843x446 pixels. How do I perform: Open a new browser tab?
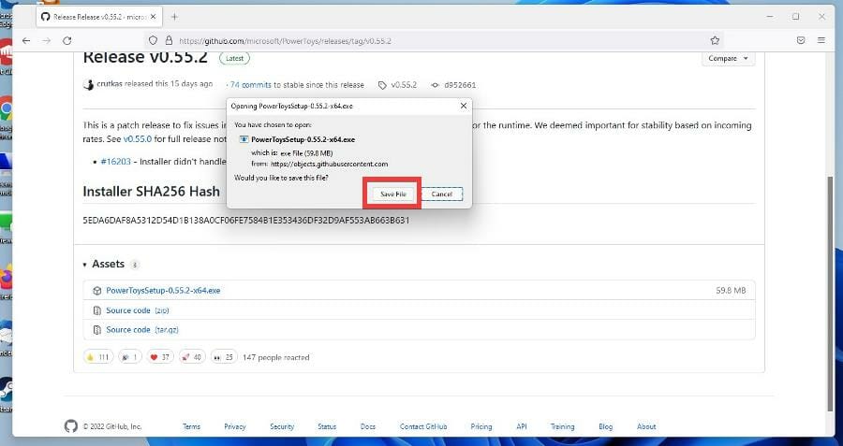point(174,17)
